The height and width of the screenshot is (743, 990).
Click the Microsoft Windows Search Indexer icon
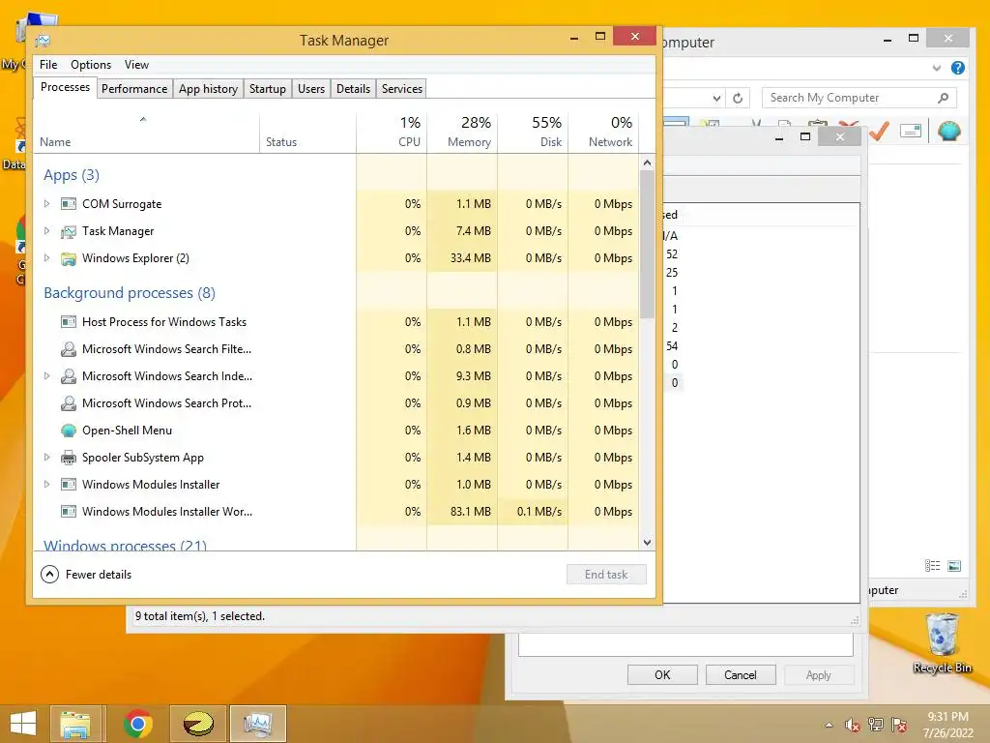69,376
